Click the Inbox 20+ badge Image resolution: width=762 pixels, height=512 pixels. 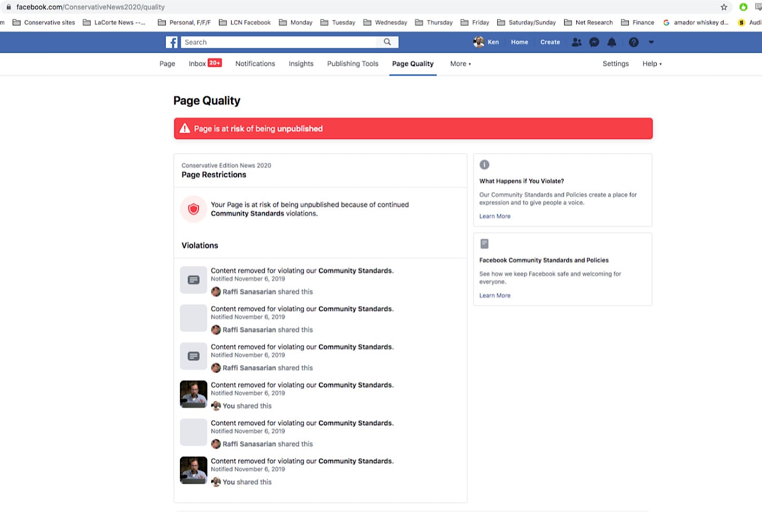pyautogui.click(x=215, y=63)
